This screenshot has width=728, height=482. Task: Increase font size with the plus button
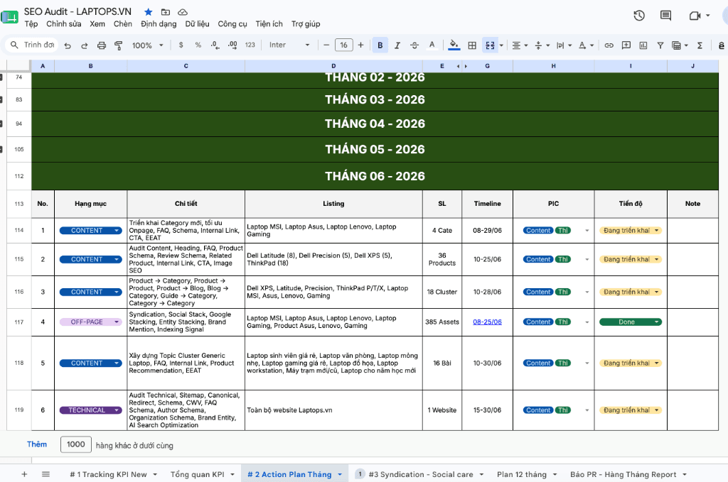click(x=360, y=45)
